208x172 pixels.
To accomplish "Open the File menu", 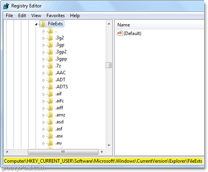I will pyautogui.click(x=9, y=16).
